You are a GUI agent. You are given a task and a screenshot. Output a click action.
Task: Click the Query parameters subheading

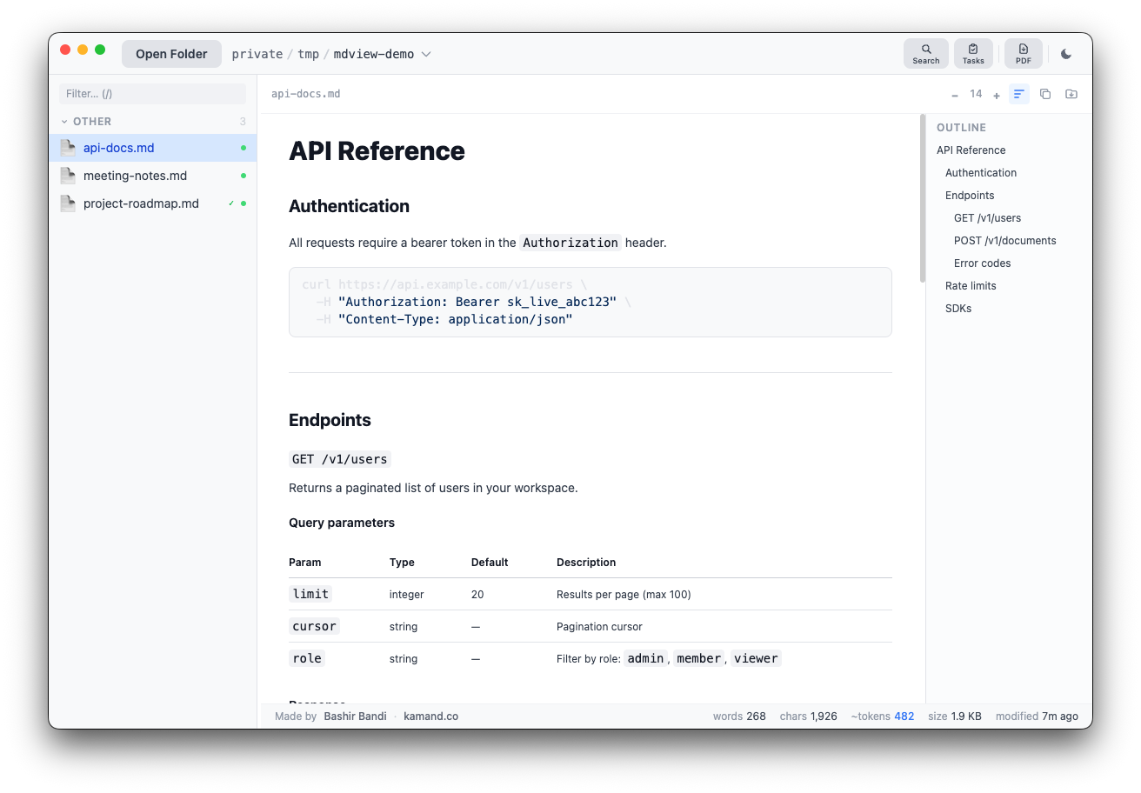[342, 523]
